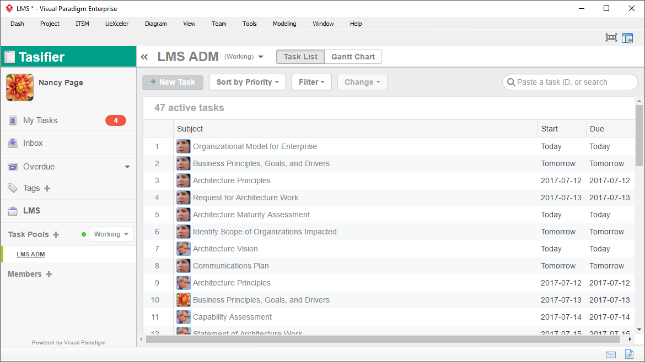Click the LMS project box icon
Viewport: 645px width, 362px height.
[x=13, y=211]
